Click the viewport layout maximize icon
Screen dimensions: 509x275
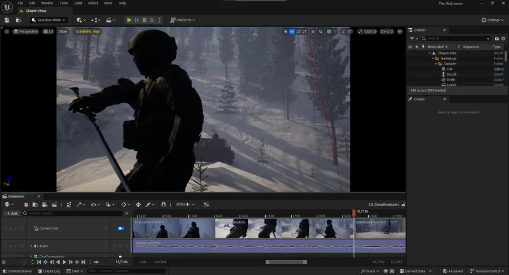coord(400,32)
